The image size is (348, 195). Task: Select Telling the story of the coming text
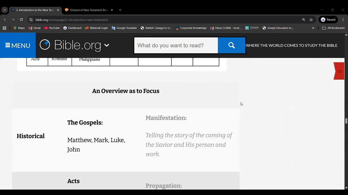189,145
